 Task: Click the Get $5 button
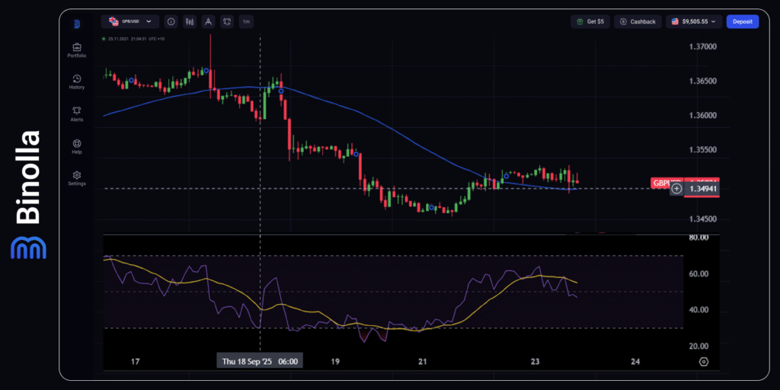coord(590,22)
